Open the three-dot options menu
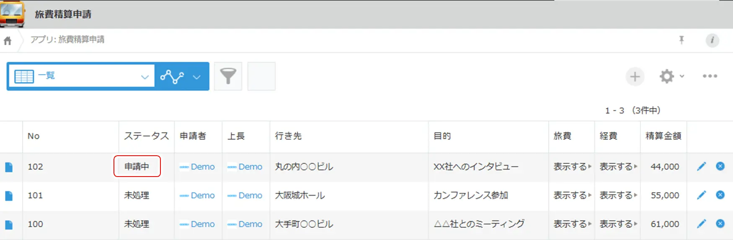This screenshot has width=733, height=240. [710, 76]
